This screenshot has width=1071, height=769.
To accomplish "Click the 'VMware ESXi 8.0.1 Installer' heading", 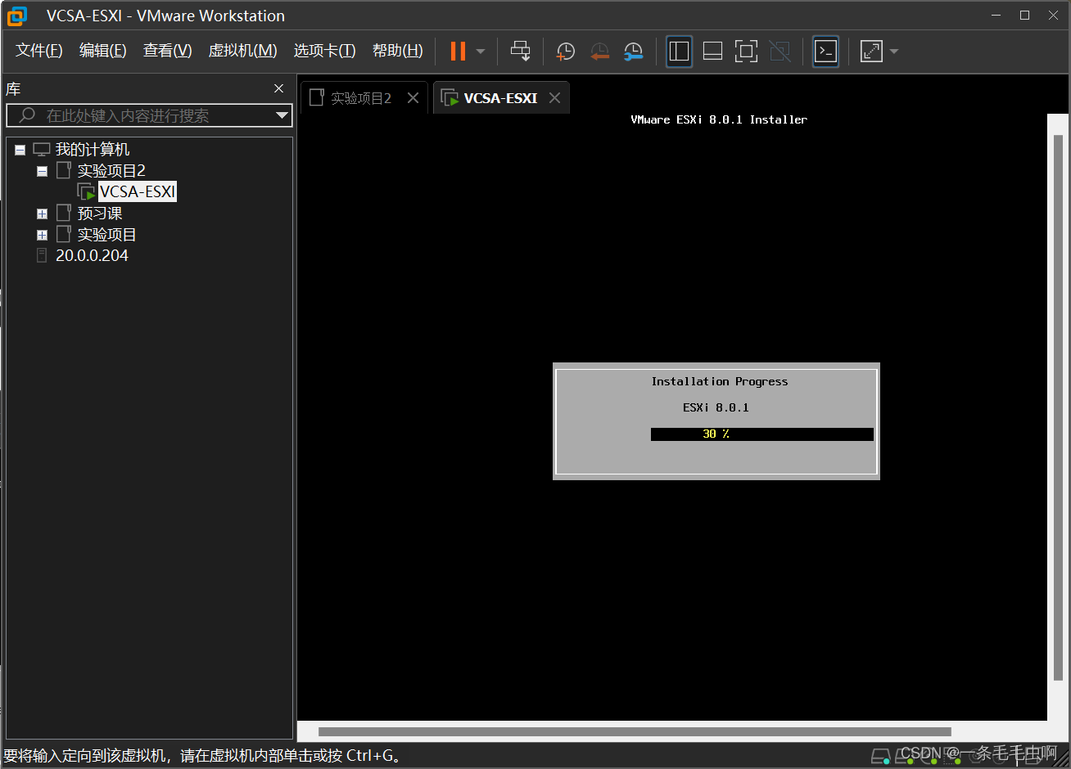I will point(719,119).
